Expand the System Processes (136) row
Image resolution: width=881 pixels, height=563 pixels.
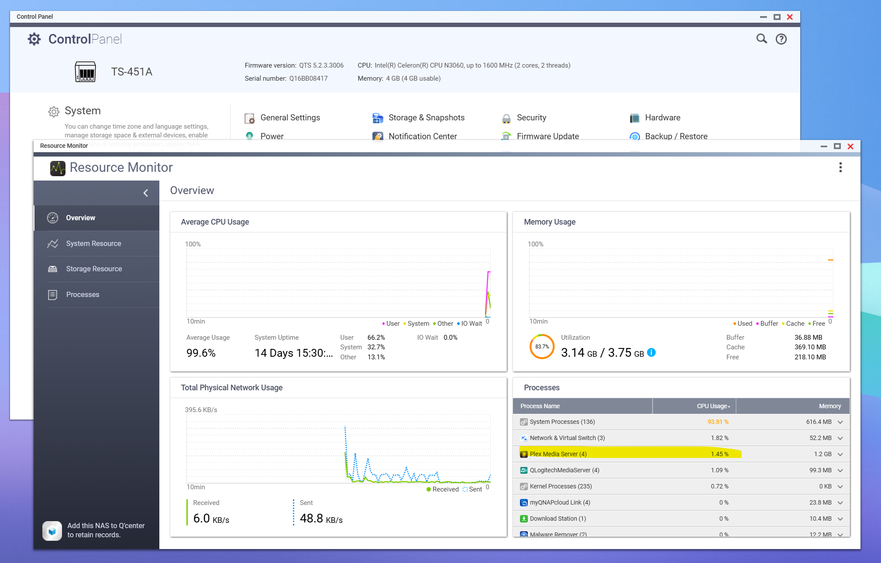click(x=840, y=422)
